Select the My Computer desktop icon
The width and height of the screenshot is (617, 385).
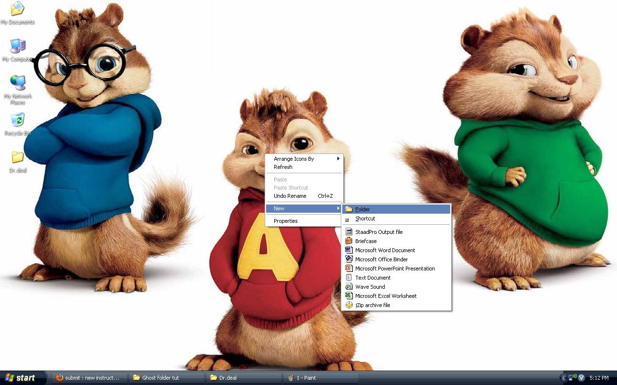17,50
